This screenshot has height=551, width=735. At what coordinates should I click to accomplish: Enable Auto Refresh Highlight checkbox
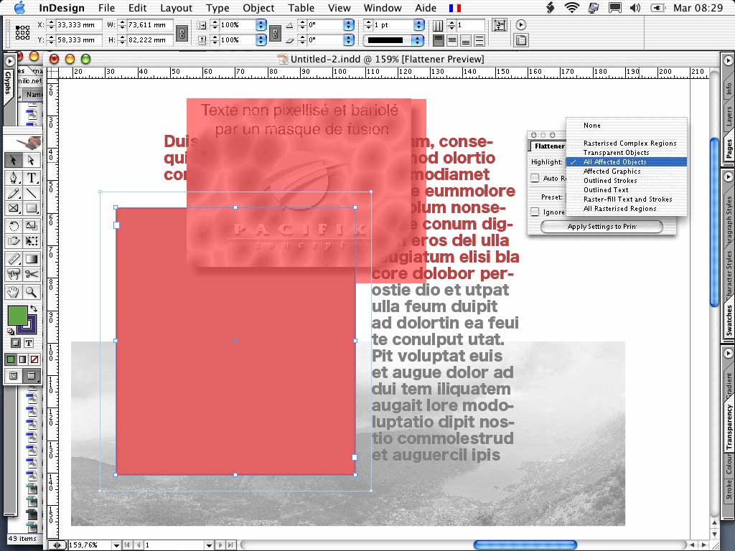(x=535, y=178)
